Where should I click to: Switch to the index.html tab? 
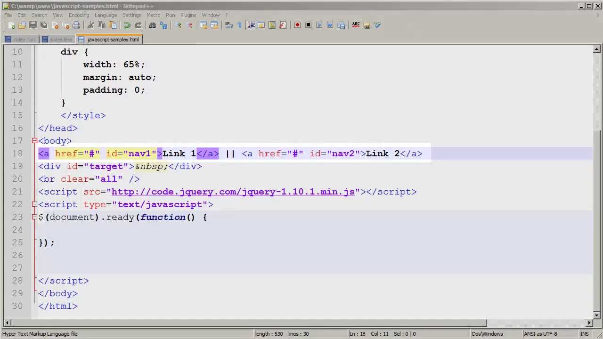tap(20, 40)
